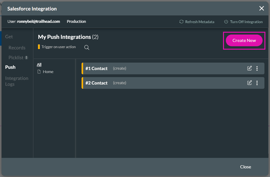
Task: Edit the #2 Contact integration
Action: pyautogui.click(x=249, y=83)
